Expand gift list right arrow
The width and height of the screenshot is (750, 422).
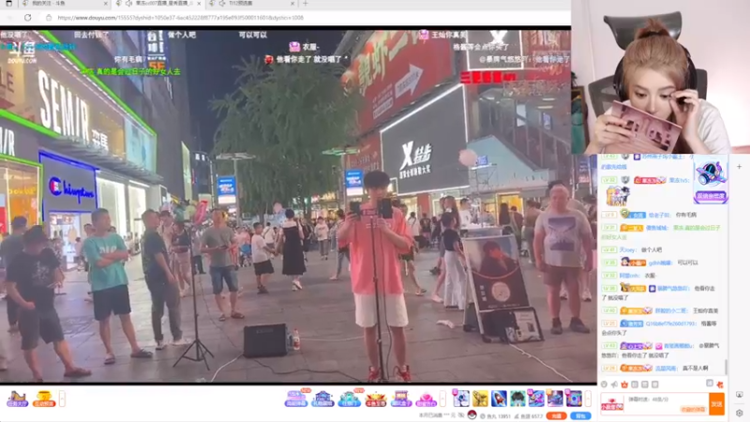click(588, 399)
